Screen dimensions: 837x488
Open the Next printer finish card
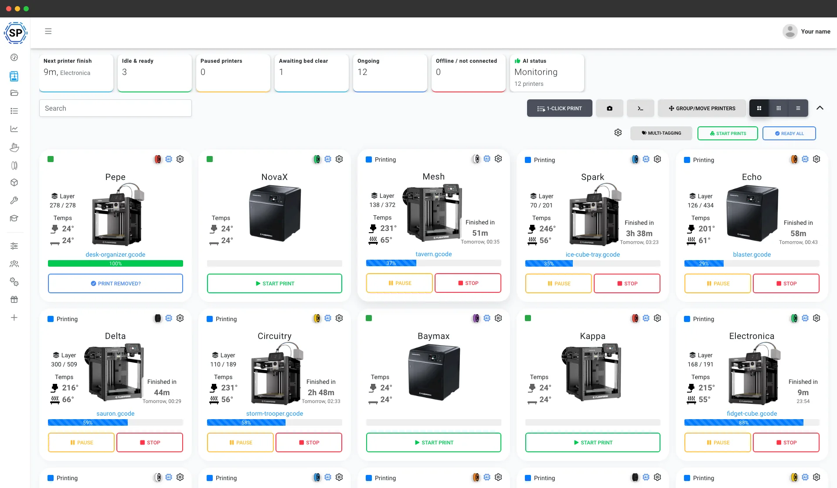[76, 73]
